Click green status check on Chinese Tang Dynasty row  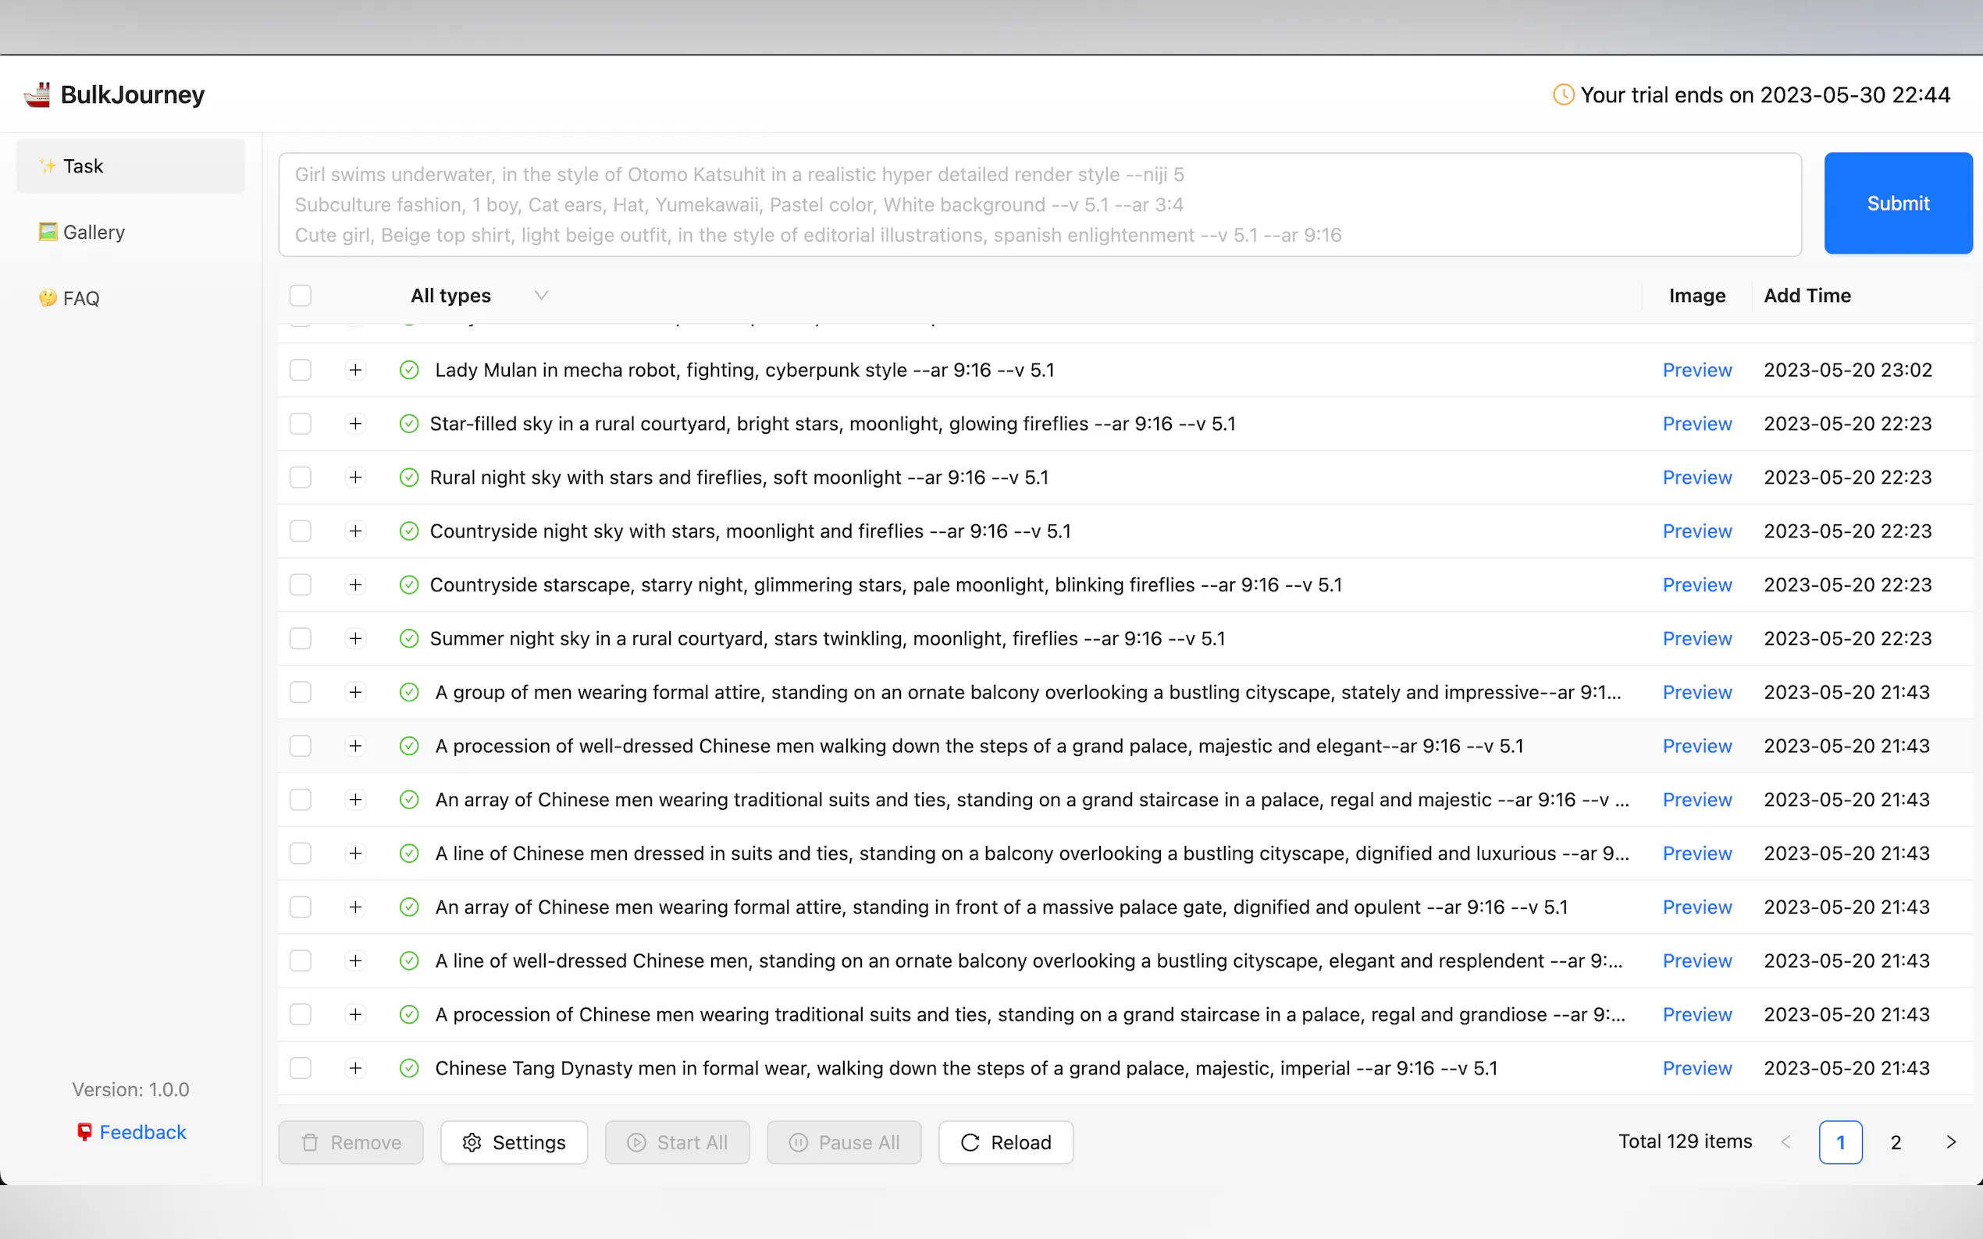tap(409, 1069)
